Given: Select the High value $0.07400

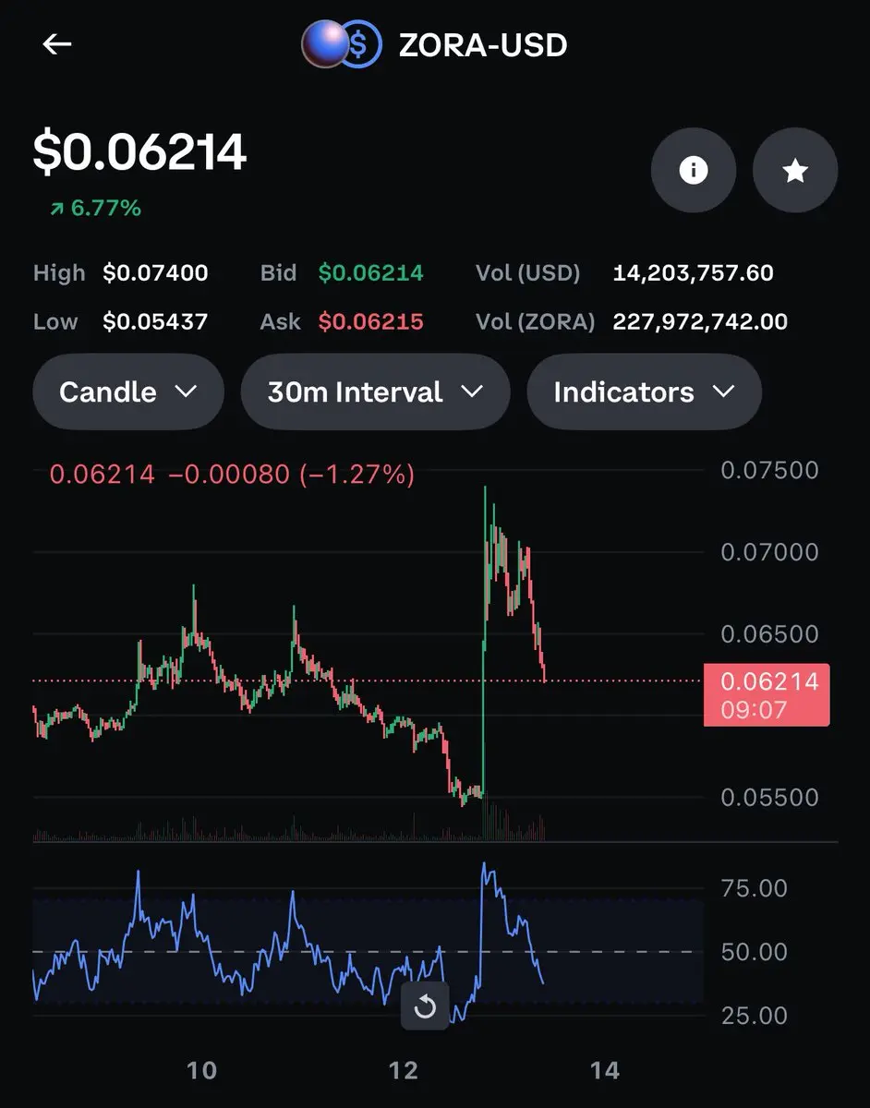Looking at the screenshot, I should click(155, 273).
